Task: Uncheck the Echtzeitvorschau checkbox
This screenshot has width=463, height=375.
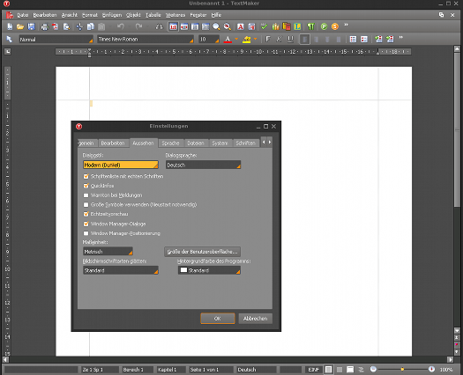Action: pos(86,214)
